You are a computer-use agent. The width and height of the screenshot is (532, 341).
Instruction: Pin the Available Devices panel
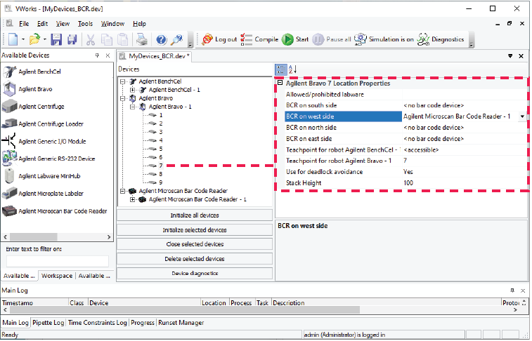(x=97, y=55)
